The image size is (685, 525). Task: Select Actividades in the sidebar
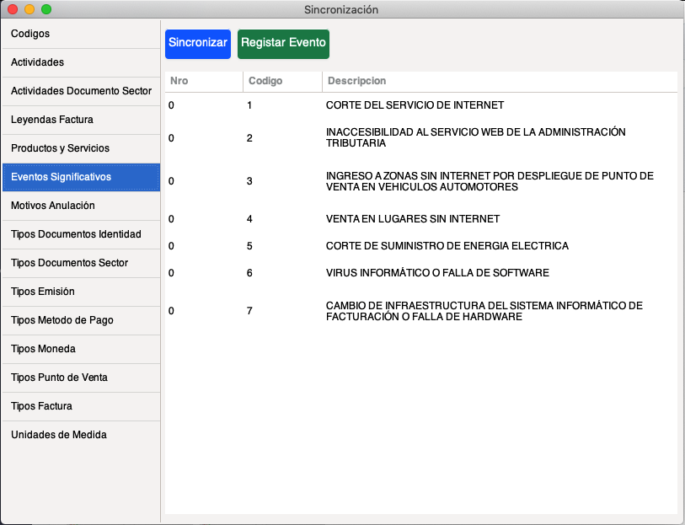(x=80, y=62)
